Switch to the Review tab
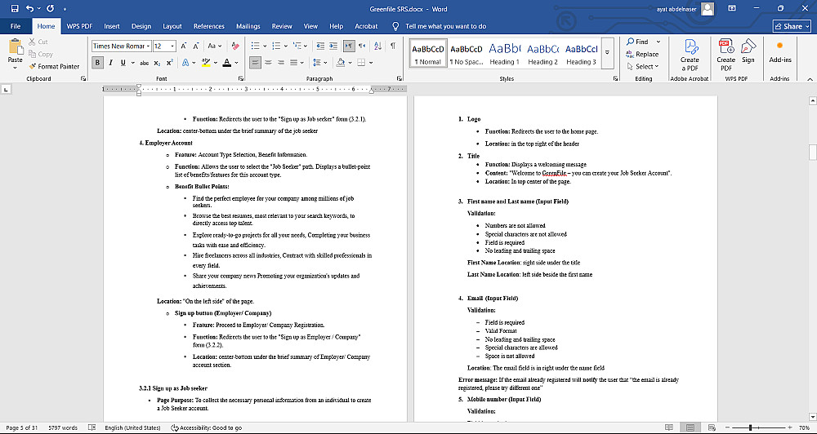This screenshot has height=434, width=817. 282,26
